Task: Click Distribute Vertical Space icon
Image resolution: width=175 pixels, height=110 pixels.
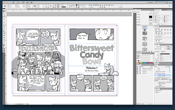Action: pos(156,41)
